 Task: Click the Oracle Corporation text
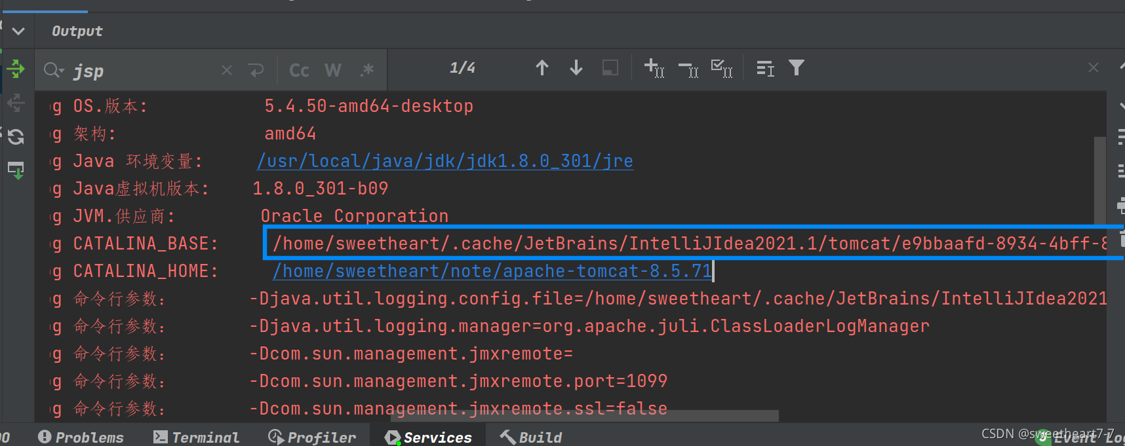coord(355,216)
